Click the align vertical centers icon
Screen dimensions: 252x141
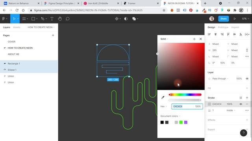(x=235, y=34)
